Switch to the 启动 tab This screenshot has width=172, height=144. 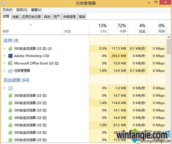coord(47,17)
